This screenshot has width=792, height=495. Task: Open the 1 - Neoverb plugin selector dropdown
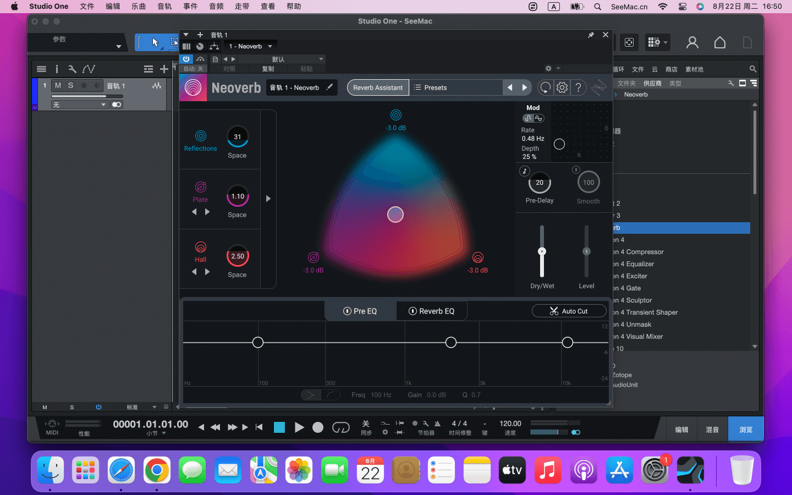[250, 46]
